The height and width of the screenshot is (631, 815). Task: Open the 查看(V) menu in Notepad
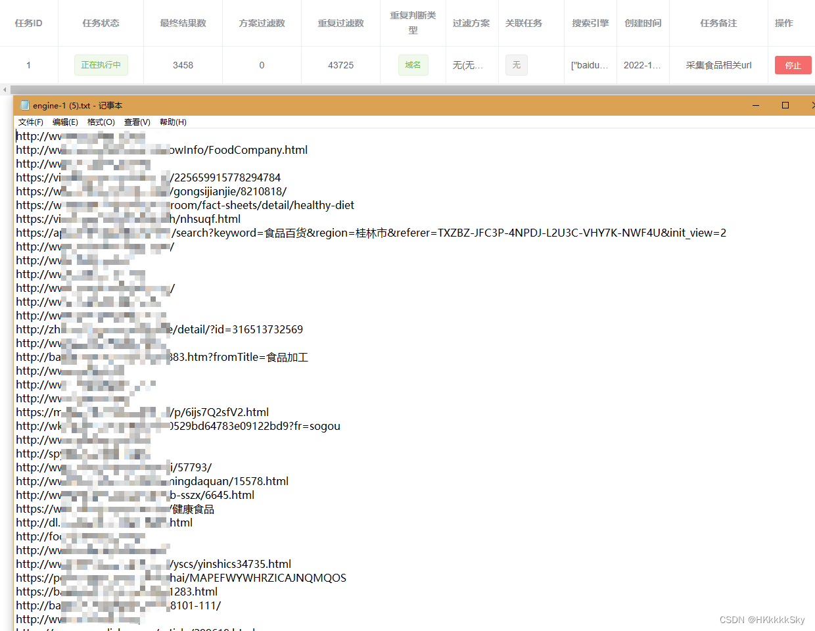[137, 122]
